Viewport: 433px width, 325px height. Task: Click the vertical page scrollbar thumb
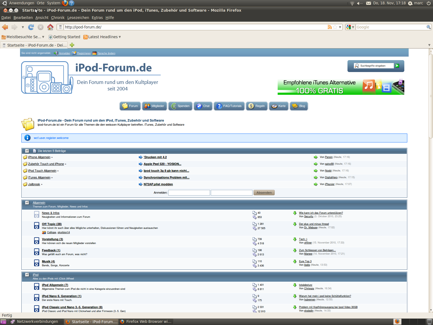coord(431,96)
